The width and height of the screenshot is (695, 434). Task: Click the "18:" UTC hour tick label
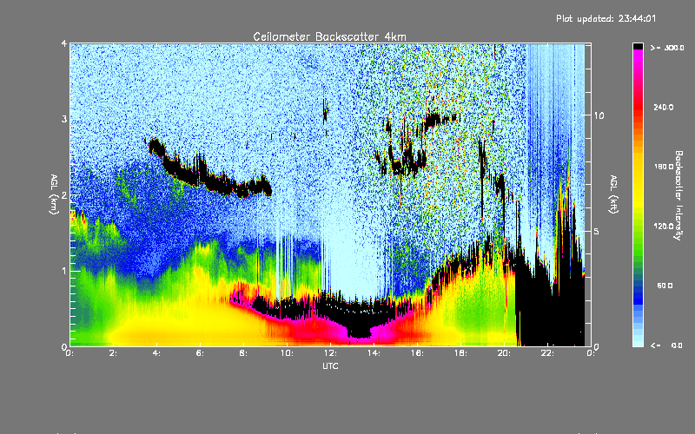460,353
